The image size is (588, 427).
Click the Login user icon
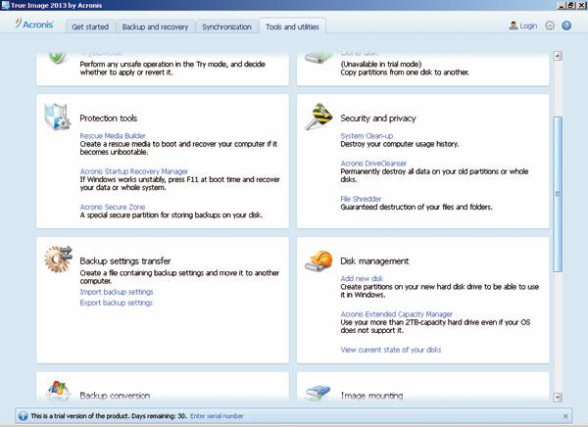pyautogui.click(x=513, y=25)
